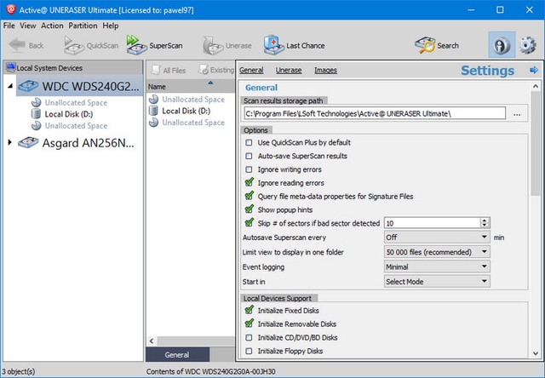Open Last Chance recovery tool
The image size is (545, 378).
(273, 45)
